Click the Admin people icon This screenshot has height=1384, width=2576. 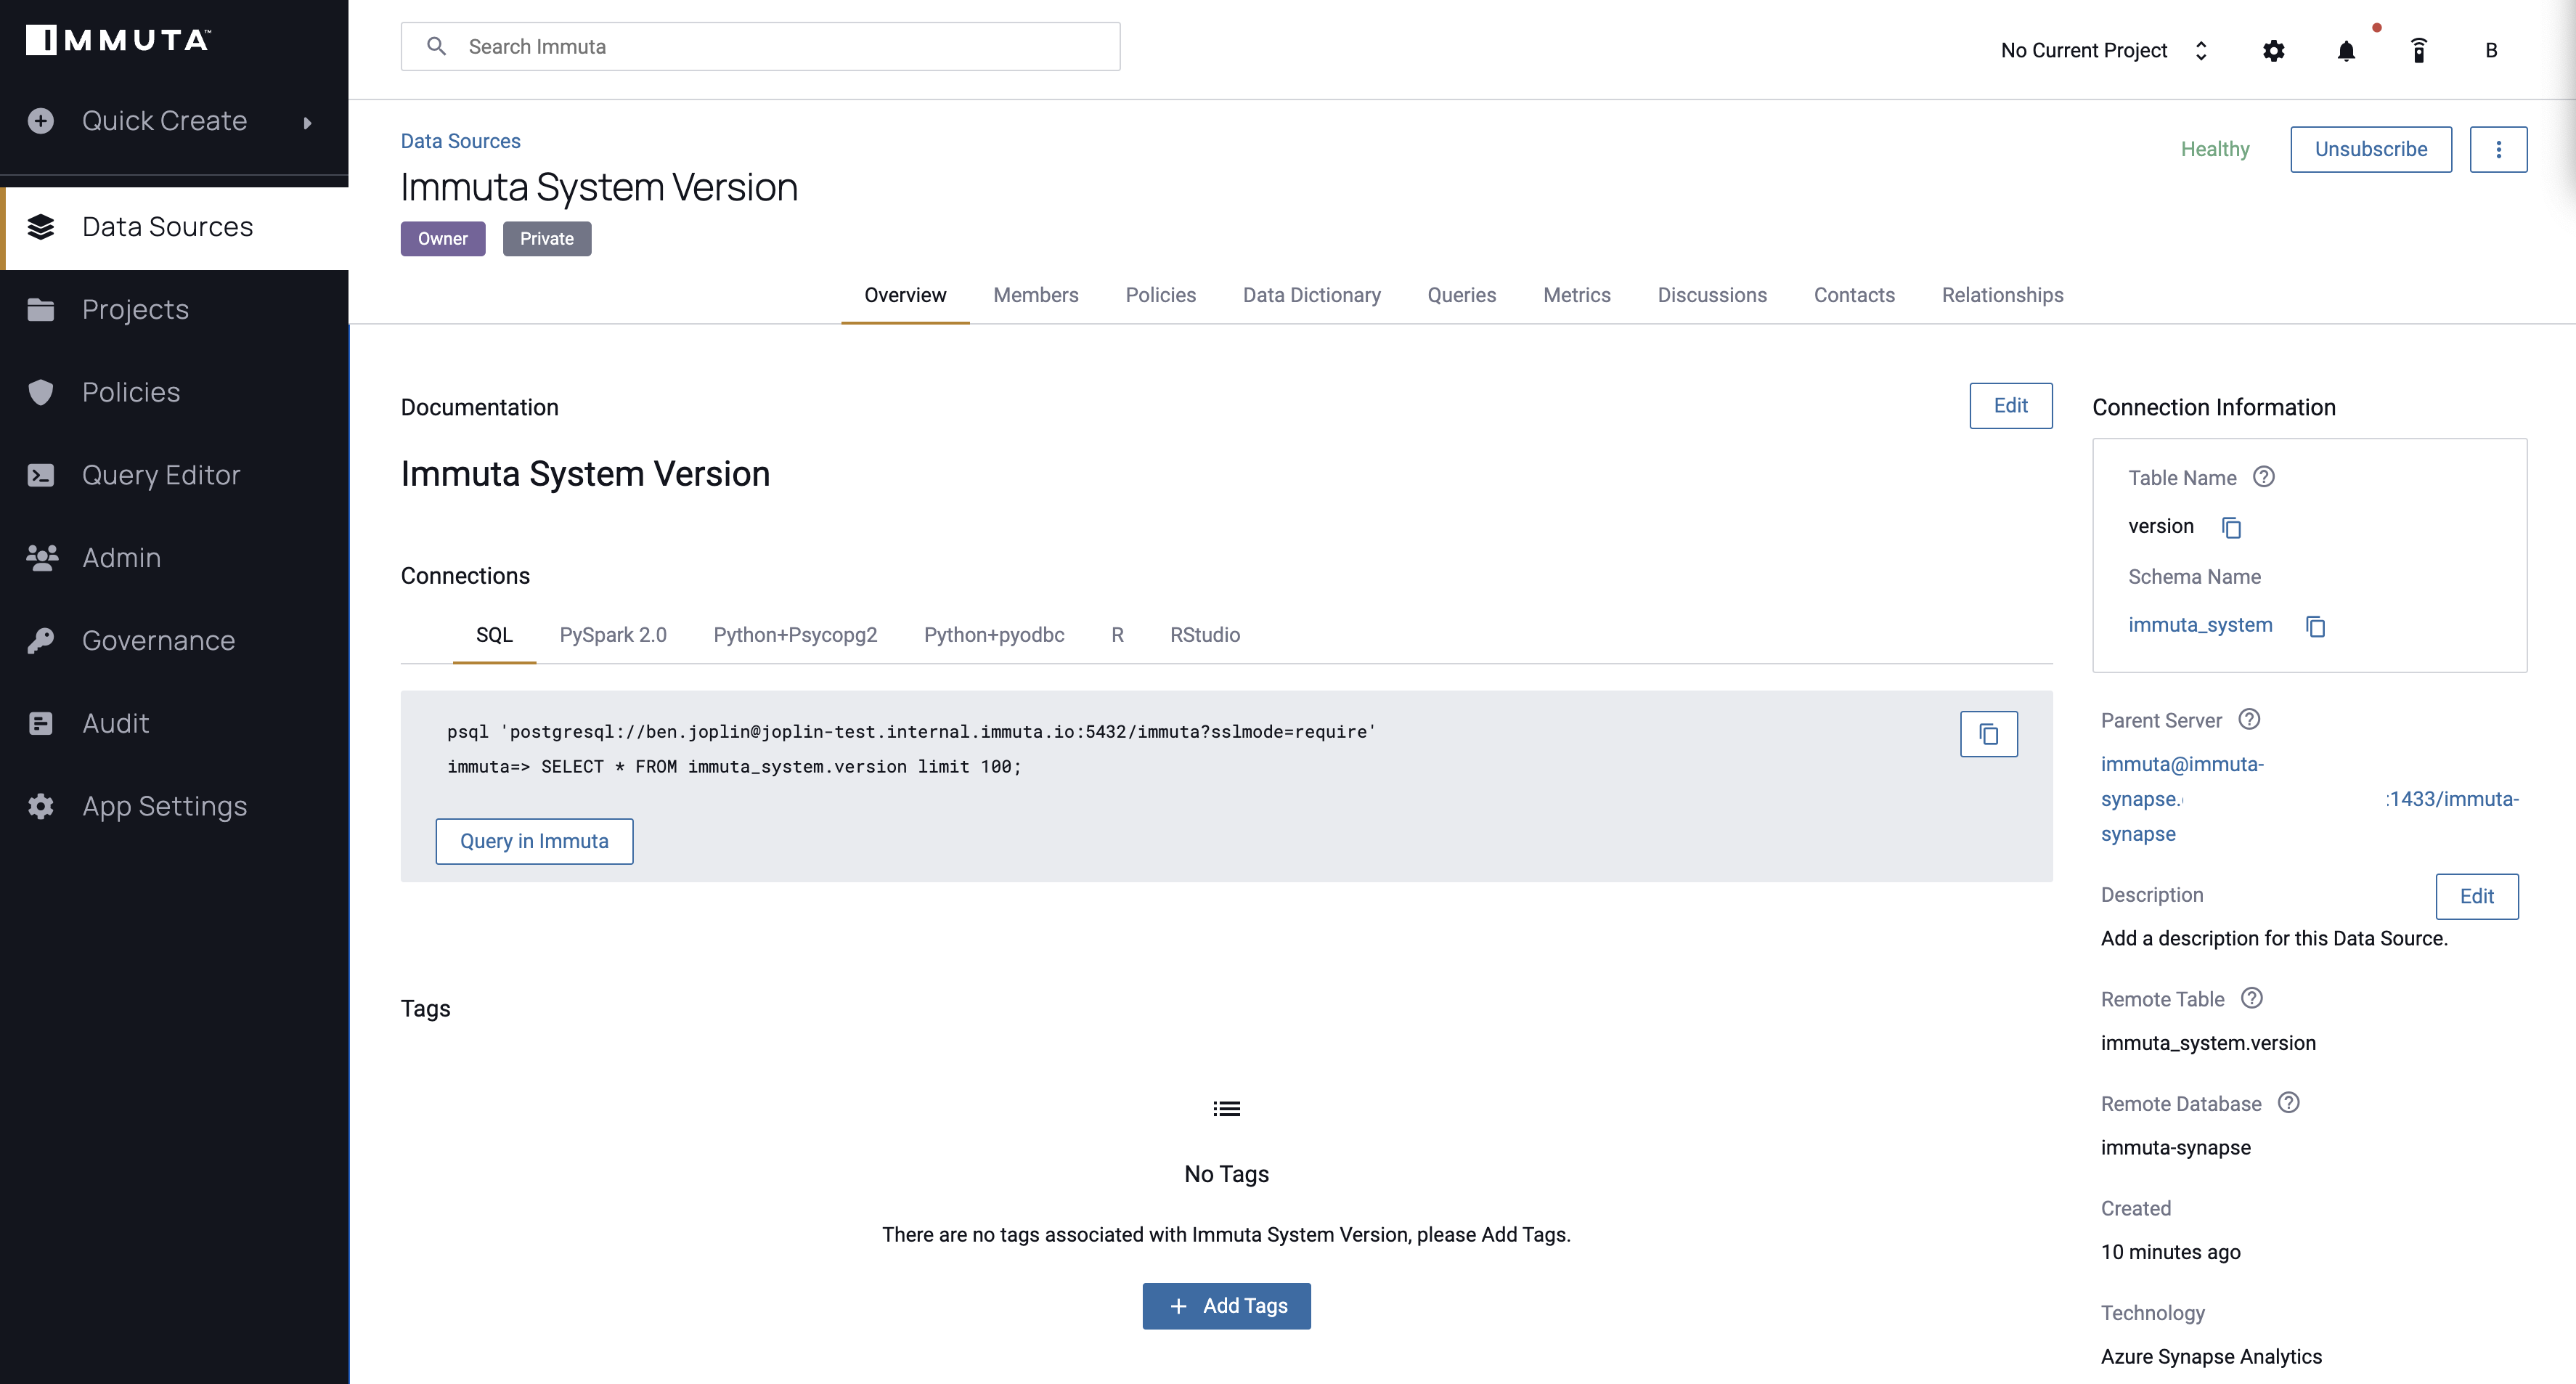pyautogui.click(x=41, y=558)
